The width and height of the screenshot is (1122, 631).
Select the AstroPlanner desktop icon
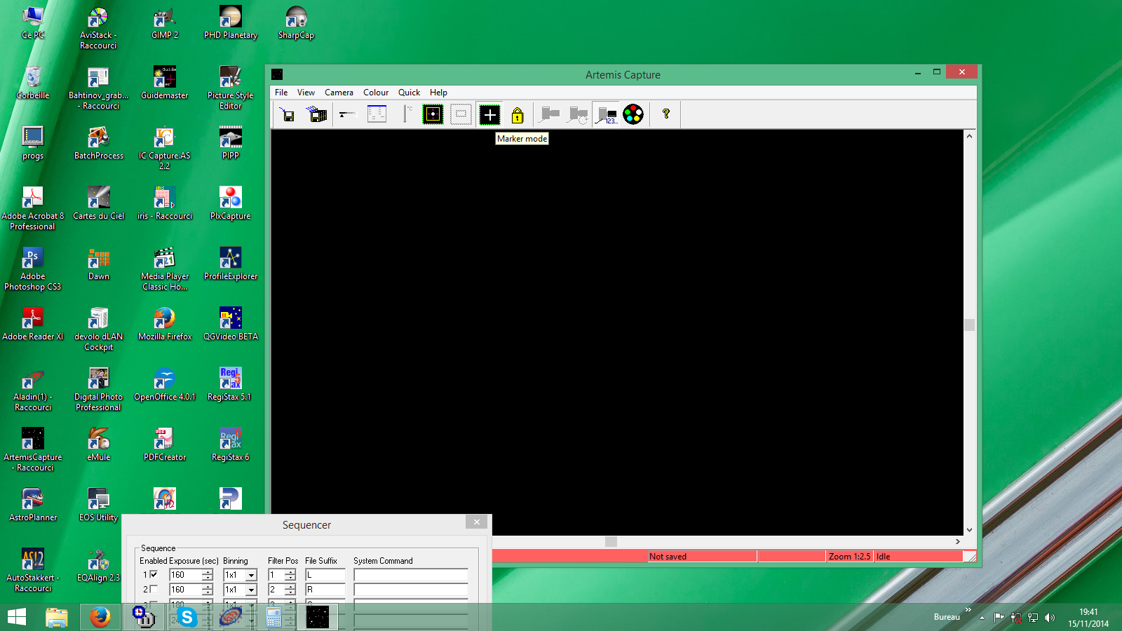[x=33, y=505]
